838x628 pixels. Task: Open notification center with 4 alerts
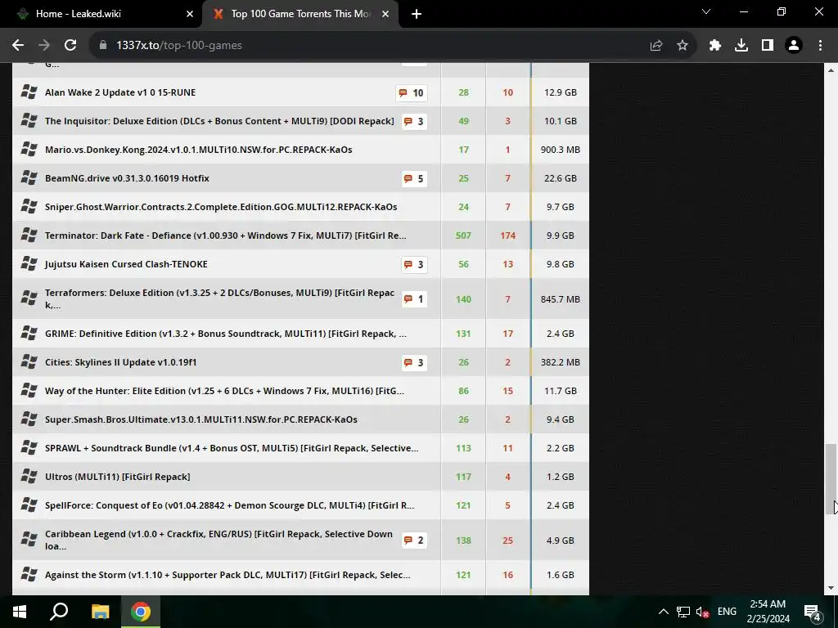pyautogui.click(x=813, y=612)
